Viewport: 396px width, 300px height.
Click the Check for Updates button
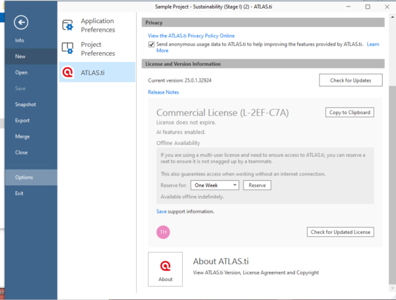click(350, 80)
